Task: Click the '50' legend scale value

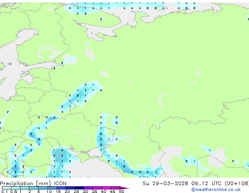Action: (121, 191)
